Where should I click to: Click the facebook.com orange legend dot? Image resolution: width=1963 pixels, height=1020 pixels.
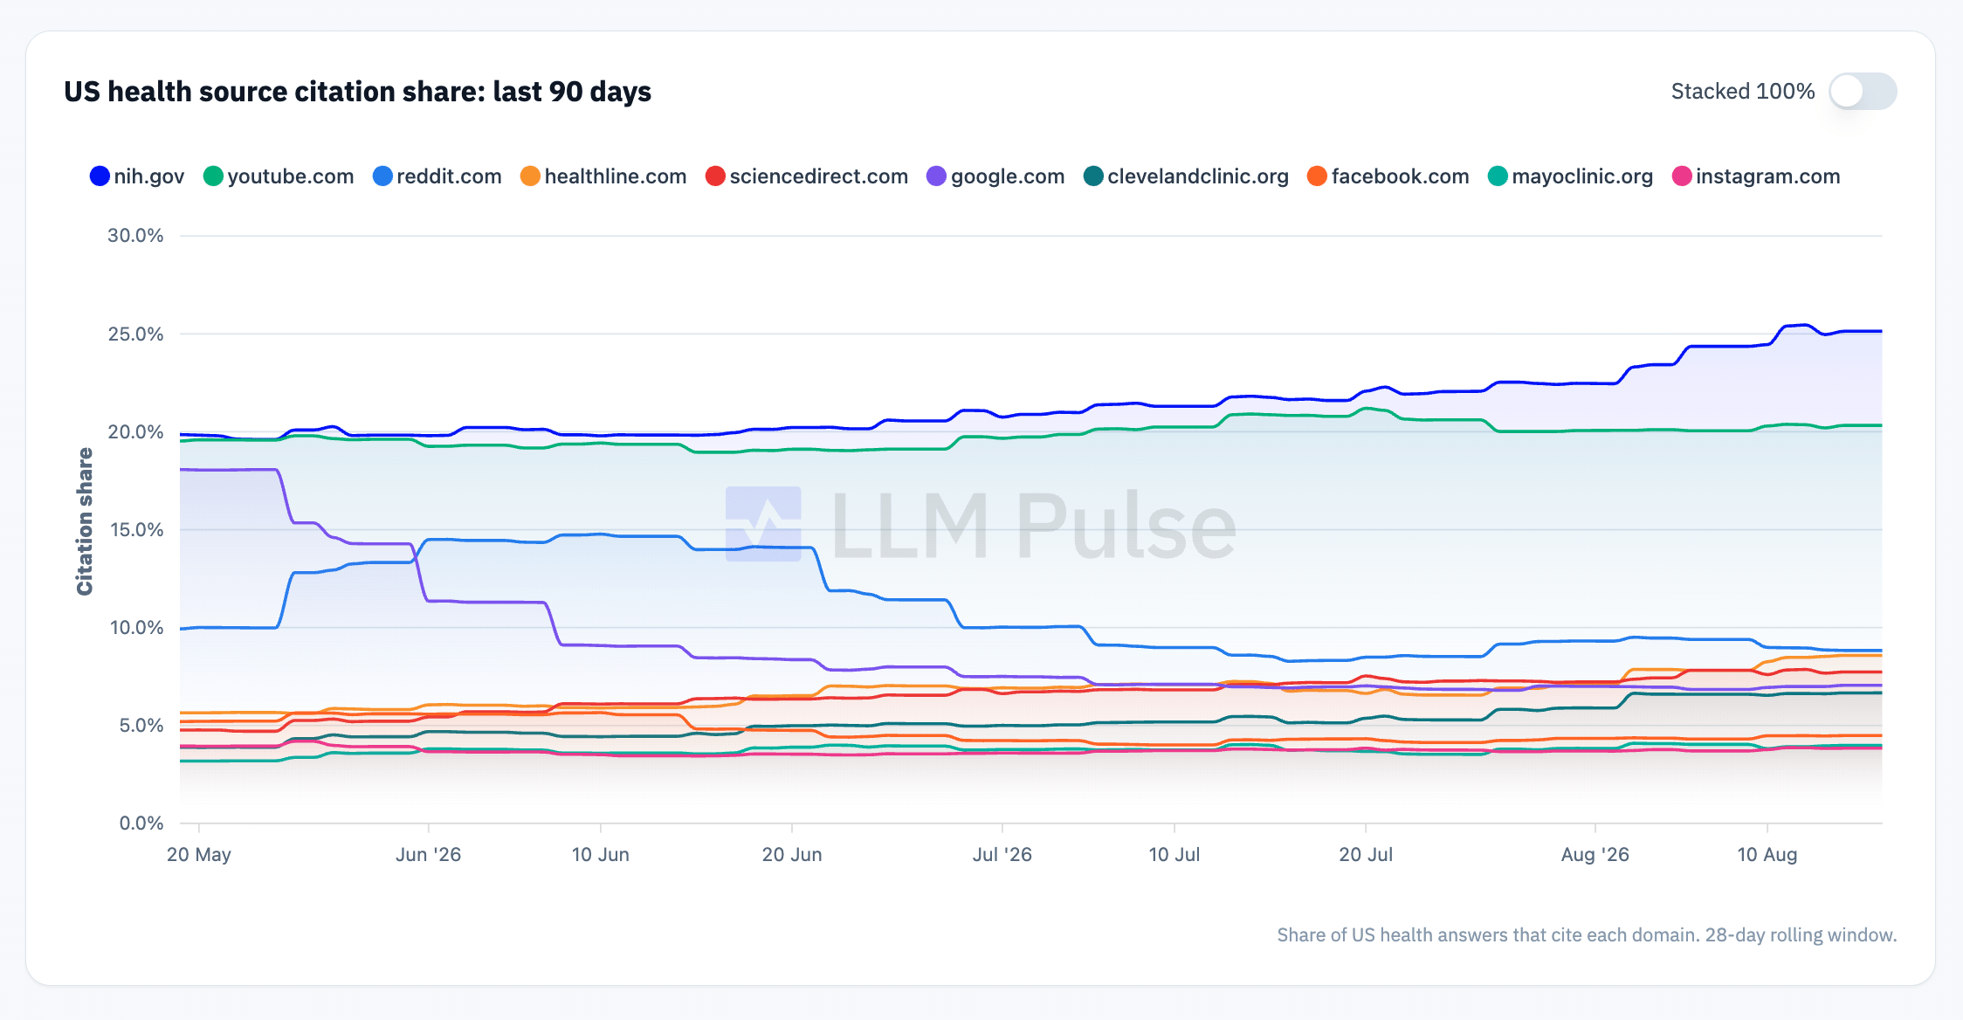click(1317, 176)
